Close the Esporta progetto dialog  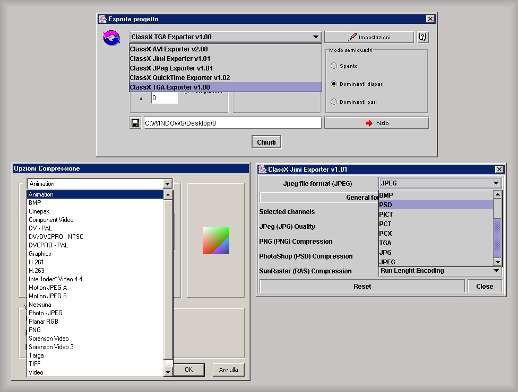[x=430, y=19]
